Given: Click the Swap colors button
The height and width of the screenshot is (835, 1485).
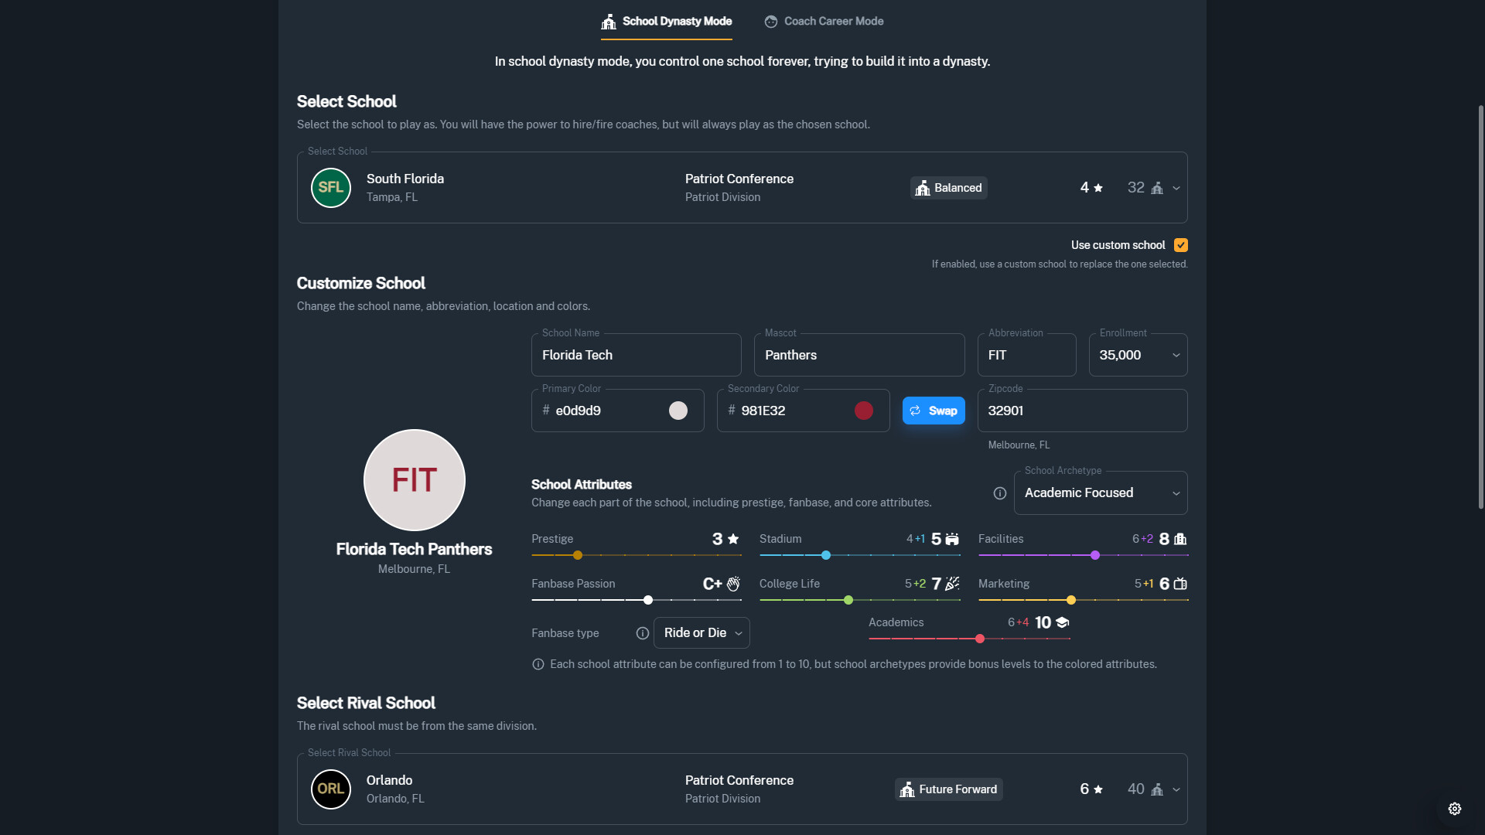Looking at the screenshot, I should [933, 411].
